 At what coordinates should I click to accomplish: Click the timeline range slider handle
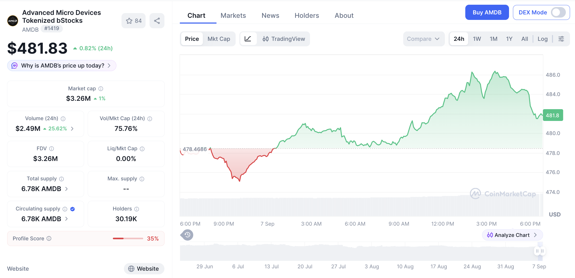[540, 251]
